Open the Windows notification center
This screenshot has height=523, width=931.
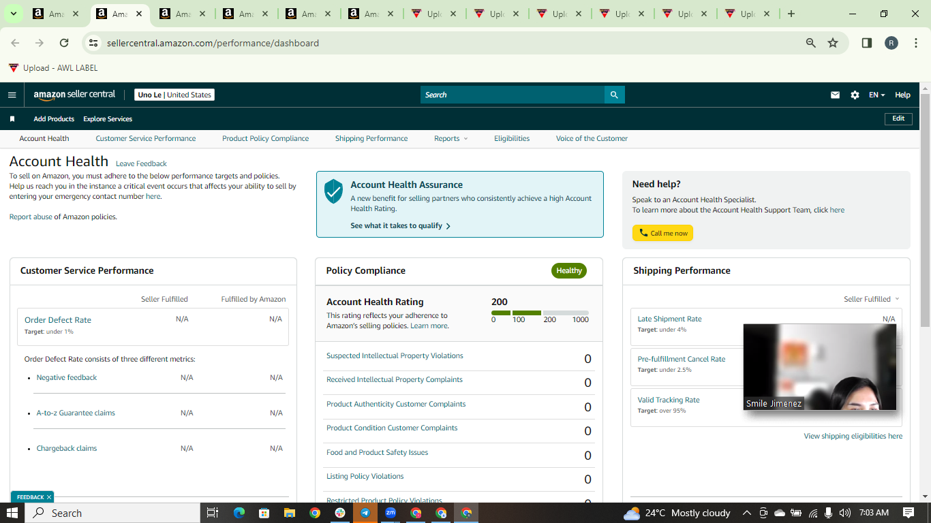(x=909, y=513)
